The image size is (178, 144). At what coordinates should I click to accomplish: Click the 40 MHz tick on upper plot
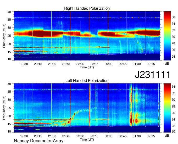point(9,12)
